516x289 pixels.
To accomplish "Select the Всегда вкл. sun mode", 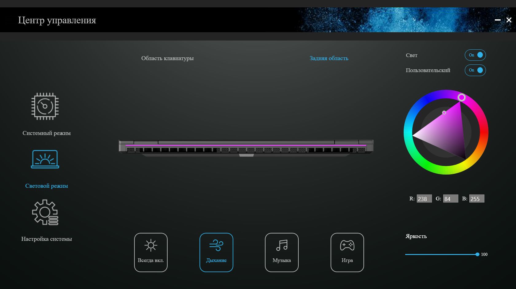I will click(151, 252).
